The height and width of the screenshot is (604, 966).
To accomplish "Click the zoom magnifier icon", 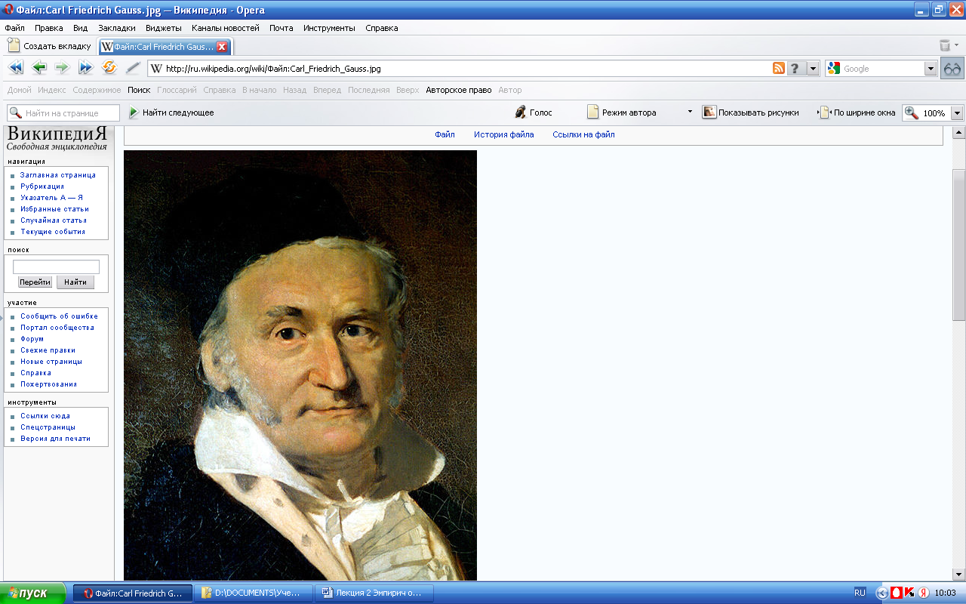I will click(912, 112).
